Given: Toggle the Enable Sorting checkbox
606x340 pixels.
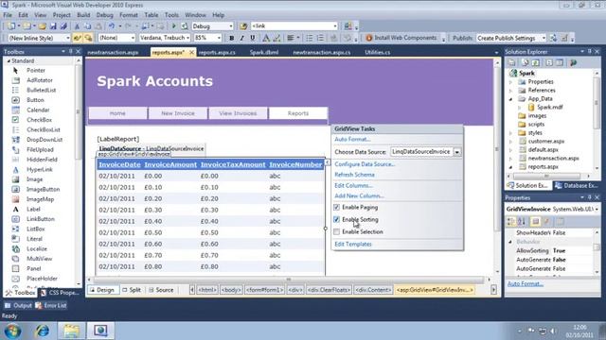Looking at the screenshot, I should tap(337, 219).
